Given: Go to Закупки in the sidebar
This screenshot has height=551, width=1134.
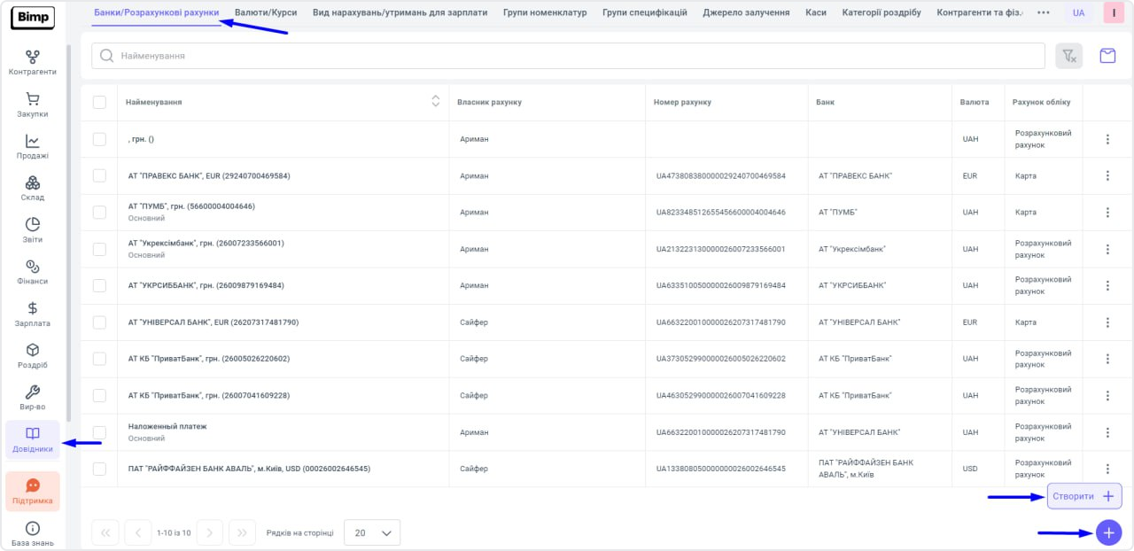Looking at the screenshot, I should coord(33,105).
